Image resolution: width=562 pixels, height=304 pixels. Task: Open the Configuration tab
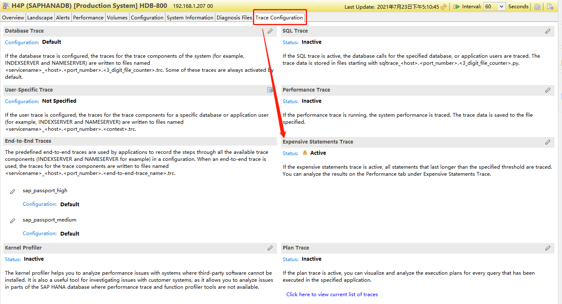(x=147, y=18)
